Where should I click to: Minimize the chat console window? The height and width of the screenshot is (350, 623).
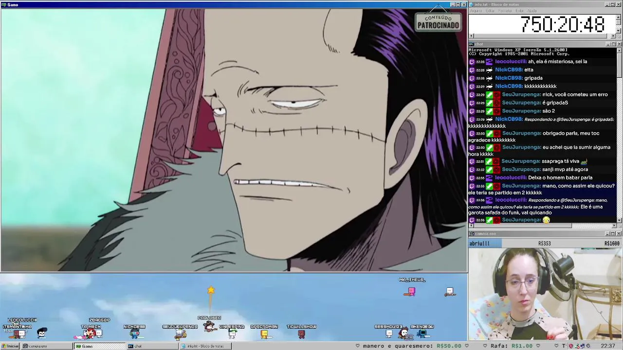click(608, 44)
